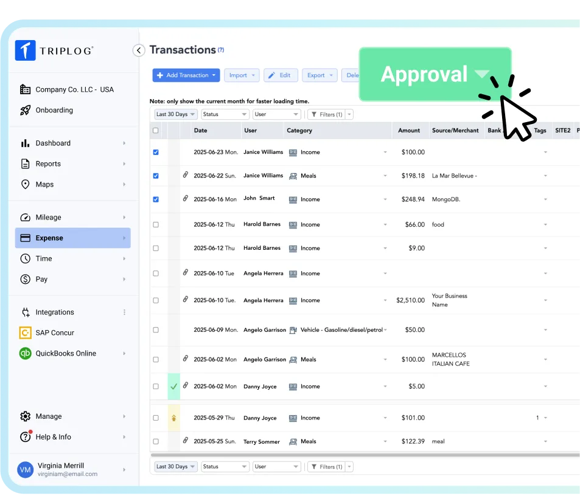Screen dimensions: 580x496
Task: Check the select-all checkbox in the table header
Action: pyautogui.click(x=156, y=130)
